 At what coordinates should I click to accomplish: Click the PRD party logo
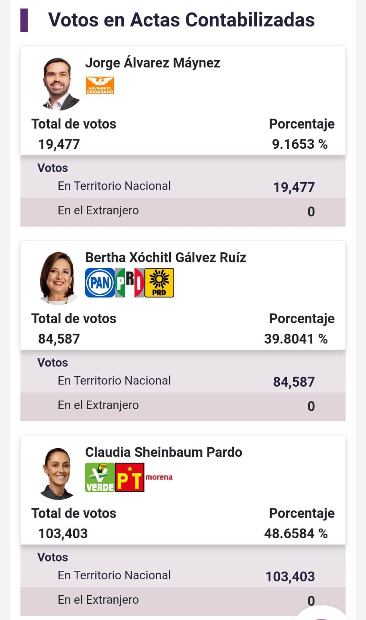[159, 283]
